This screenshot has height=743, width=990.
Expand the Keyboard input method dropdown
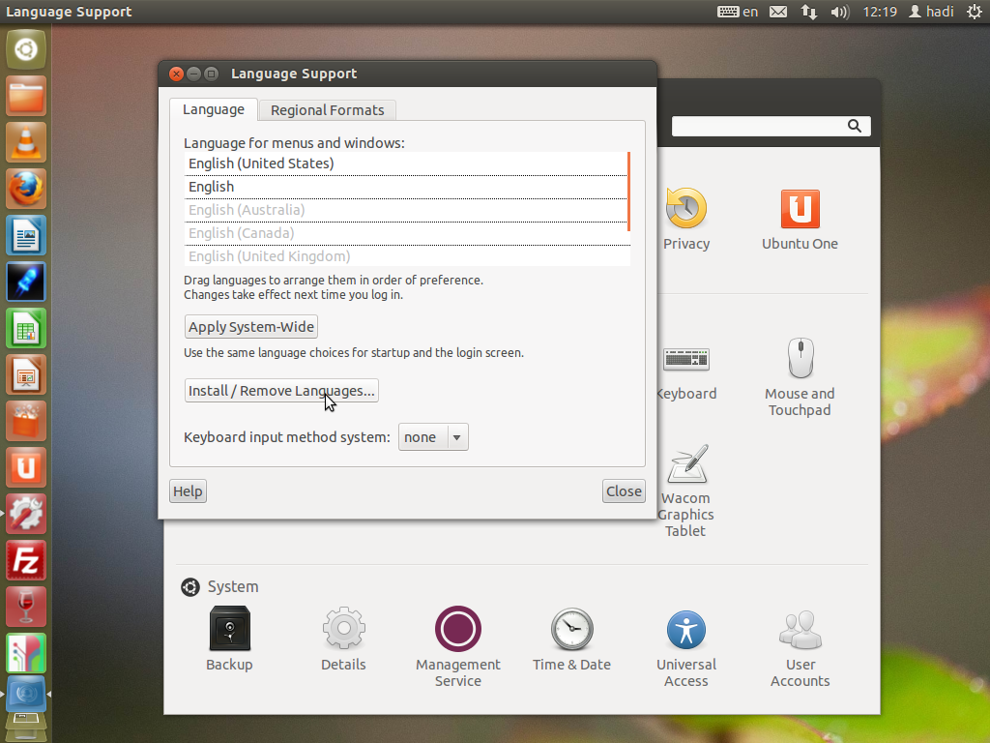433,437
